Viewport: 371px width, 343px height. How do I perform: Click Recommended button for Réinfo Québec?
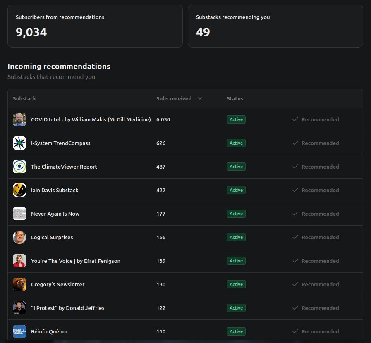pyautogui.click(x=316, y=332)
